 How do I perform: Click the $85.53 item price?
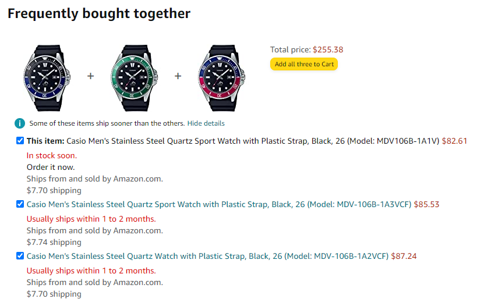tap(426, 204)
